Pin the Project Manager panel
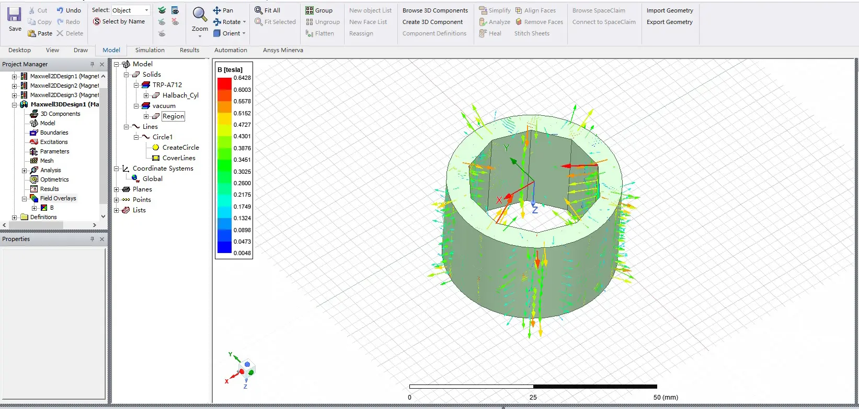The width and height of the screenshot is (859, 409). (x=92, y=64)
